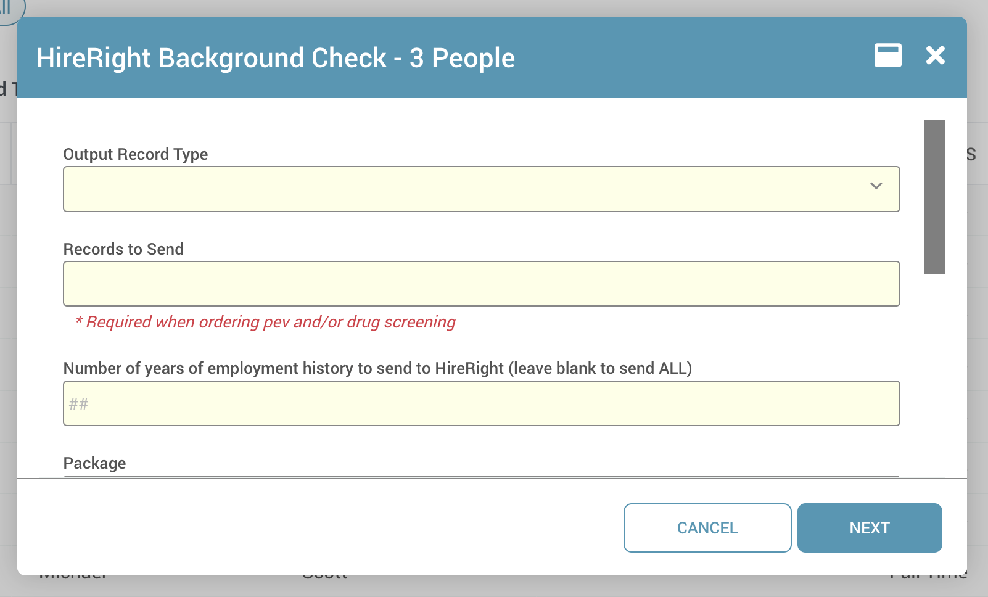This screenshot has width=988, height=597.
Task: Close the dialog with the X icon
Action: (935, 56)
